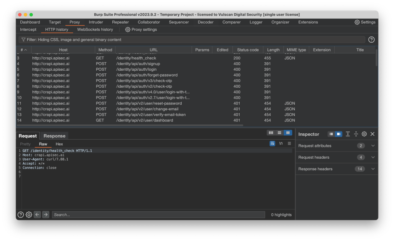Open the Extensions tab
This screenshot has width=394, height=241.
(308, 22)
